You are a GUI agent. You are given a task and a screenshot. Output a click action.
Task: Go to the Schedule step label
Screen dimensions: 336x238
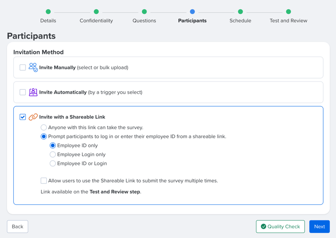click(240, 21)
